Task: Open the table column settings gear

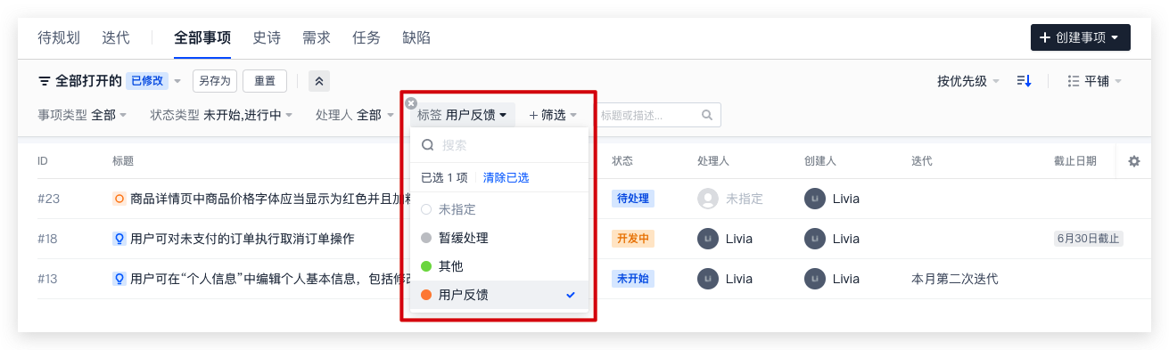Action: pyautogui.click(x=1134, y=161)
